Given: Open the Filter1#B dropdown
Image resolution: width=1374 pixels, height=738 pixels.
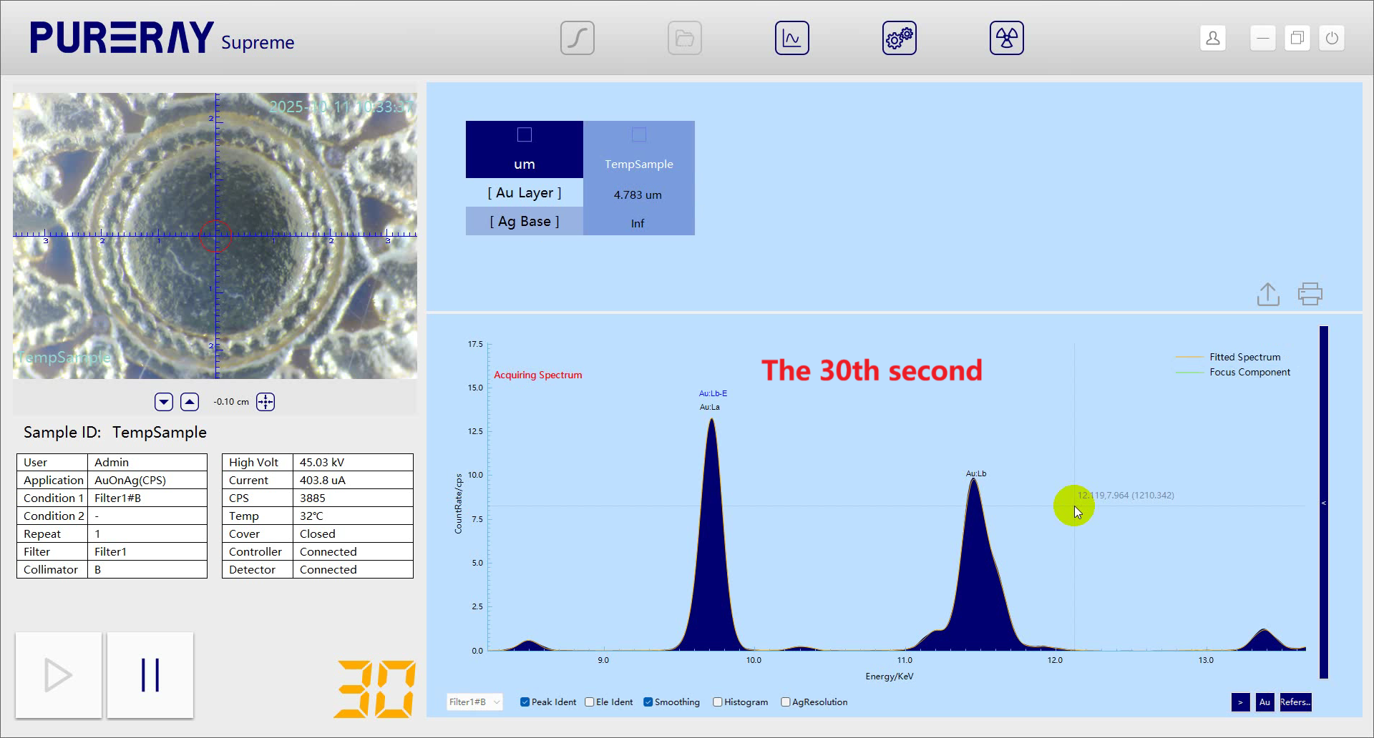Looking at the screenshot, I should tap(474, 702).
